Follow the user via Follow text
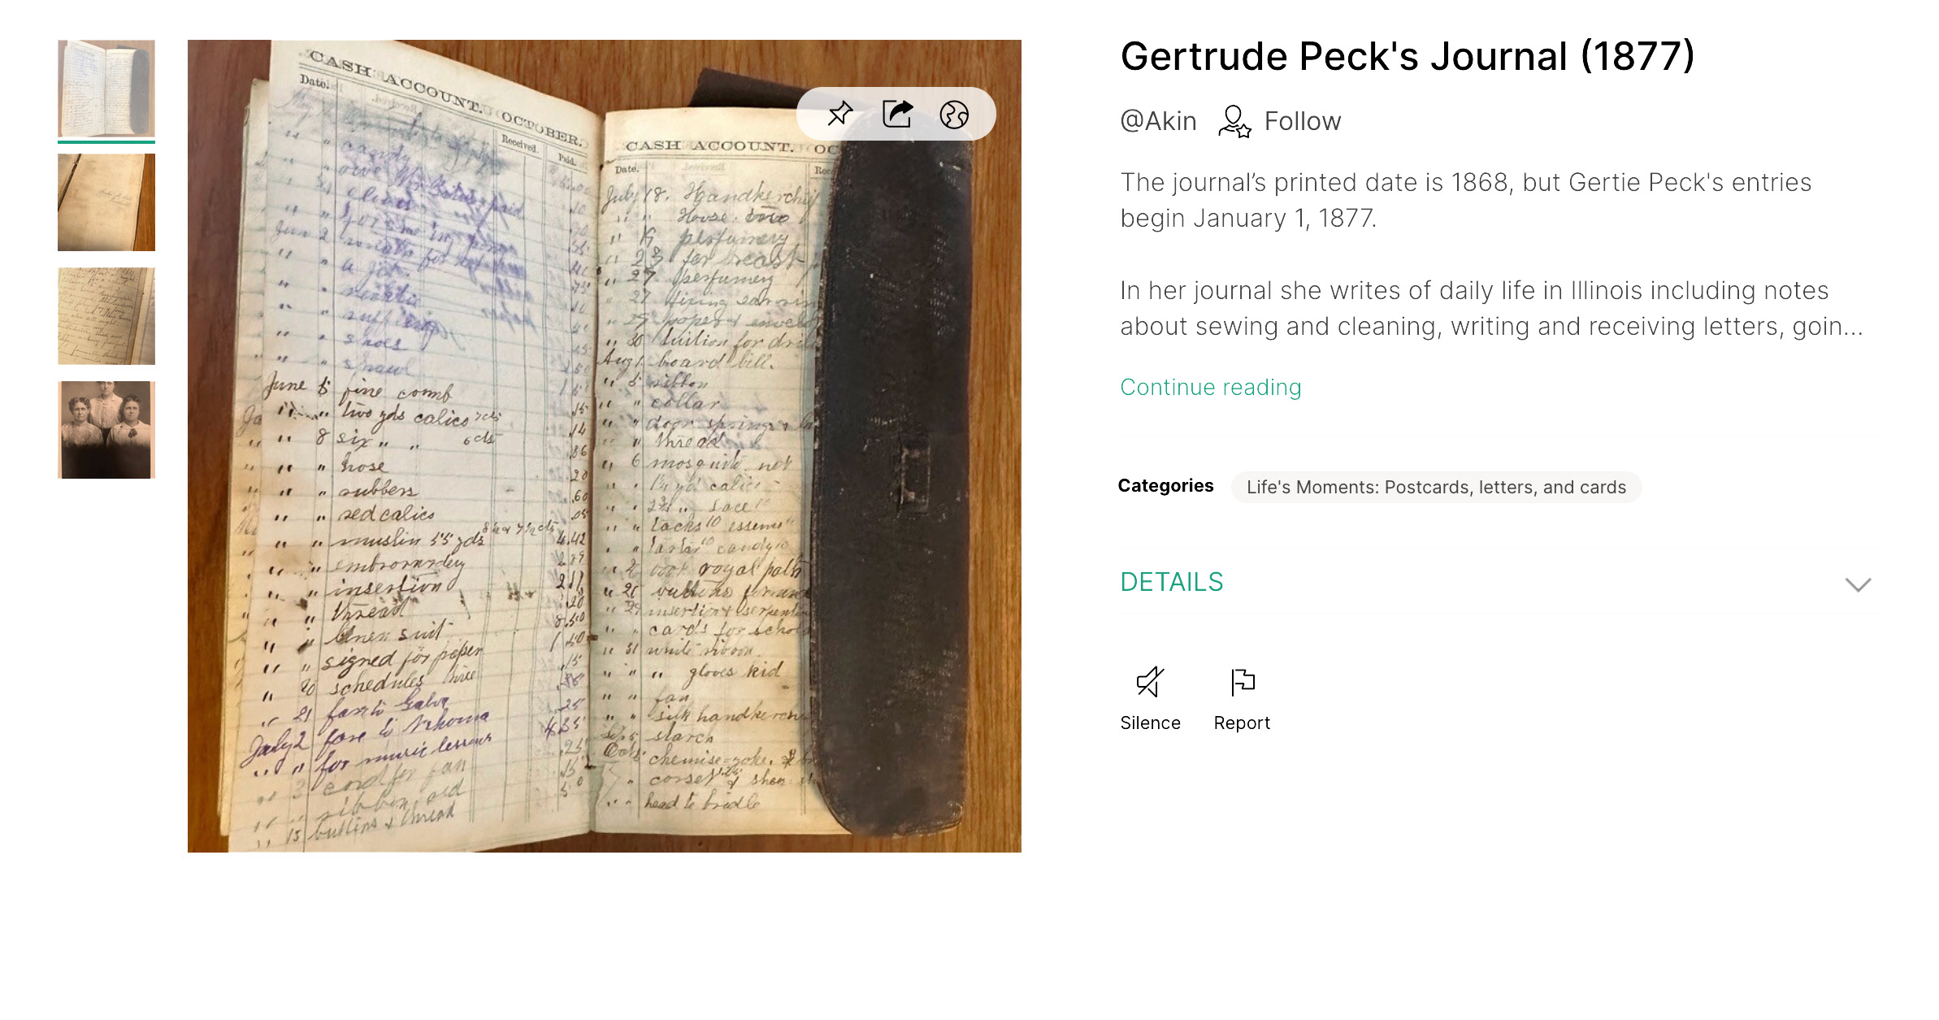The height and width of the screenshot is (1020, 1939). click(1302, 121)
